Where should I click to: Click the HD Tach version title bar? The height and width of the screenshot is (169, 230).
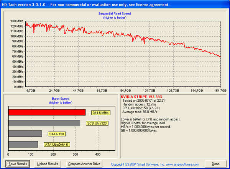pyautogui.click(x=115, y=5)
